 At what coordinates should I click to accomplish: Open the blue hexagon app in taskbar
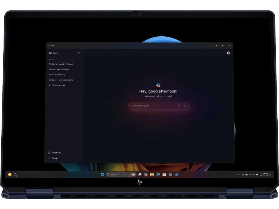pos(170,174)
